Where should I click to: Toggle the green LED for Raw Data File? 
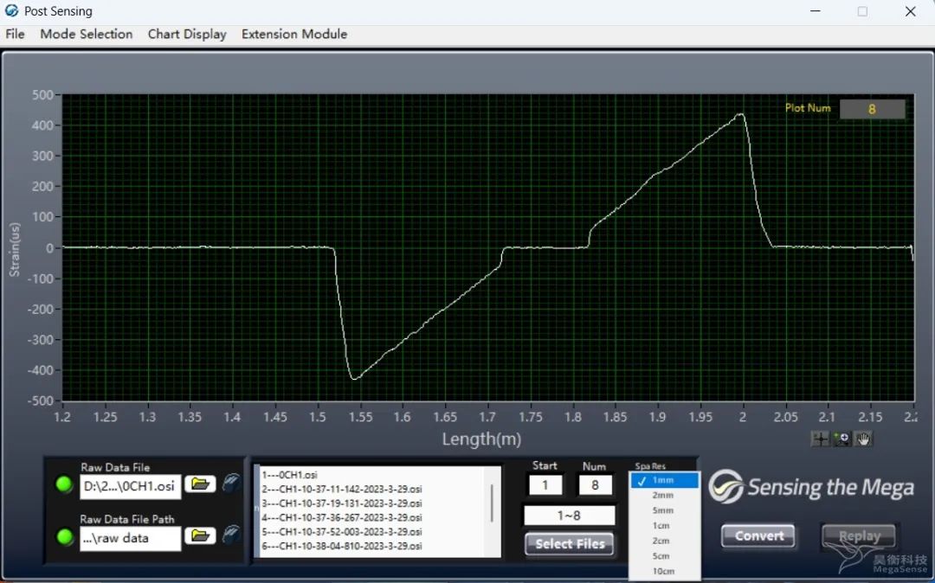pos(64,485)
